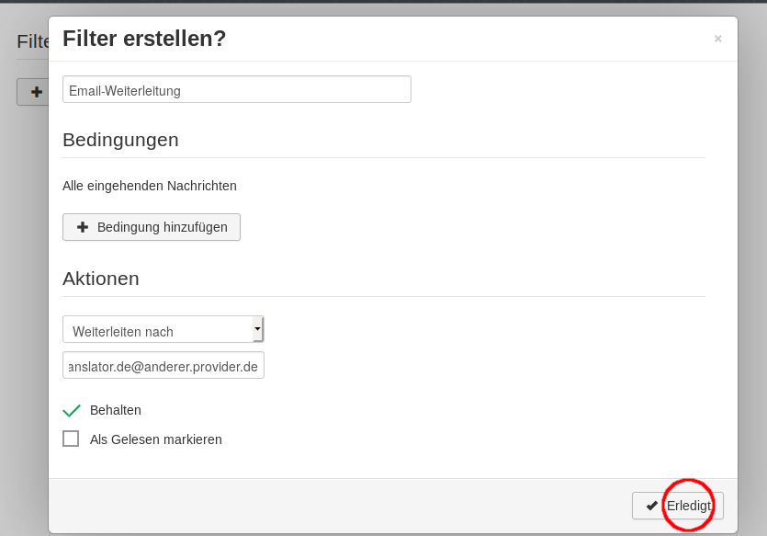This screenshot has width=767, height=536.
Task: Click the plus icon in Bedingung hinzufügen
Action: point(83,227)
